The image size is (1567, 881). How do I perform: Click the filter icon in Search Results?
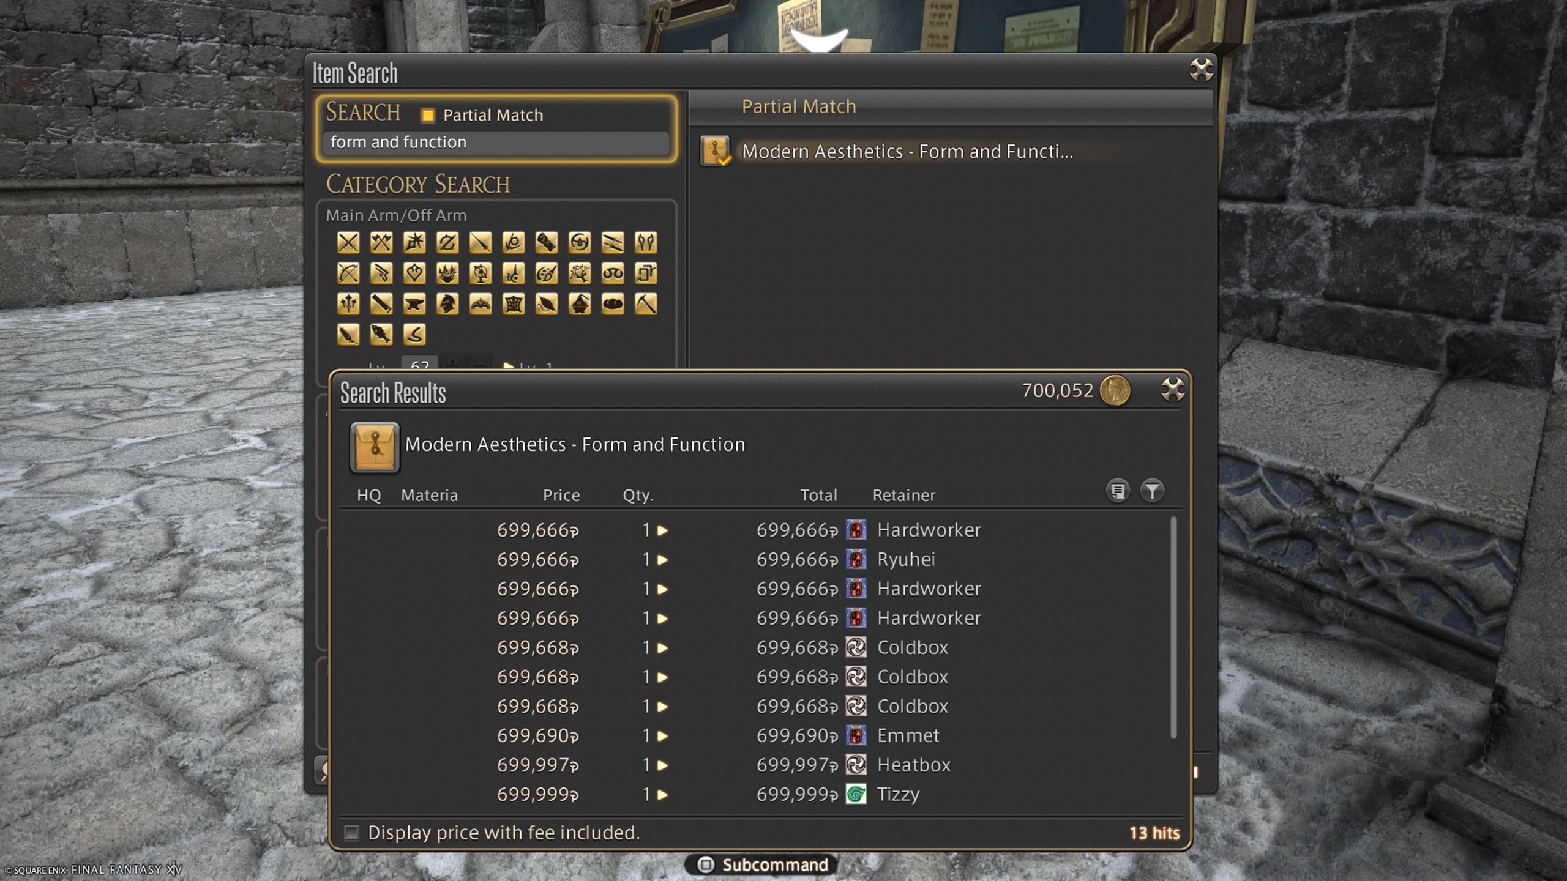tap(1153, 492)
